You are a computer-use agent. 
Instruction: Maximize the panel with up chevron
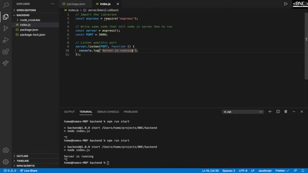coord(294,111)
